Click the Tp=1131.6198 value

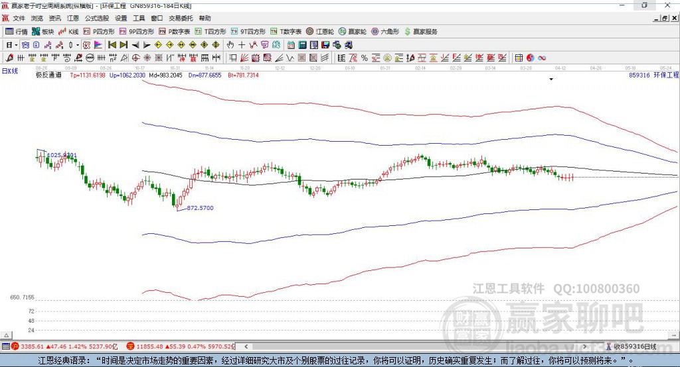88,75
